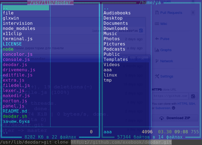Viewport: 202px width, 145px height.
Task: Click the Settings tools icon in GitHub
Action: coord(157,76)
